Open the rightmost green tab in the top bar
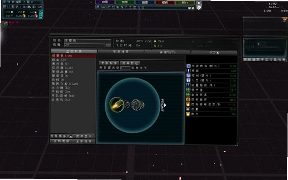 tap(185, 3)
